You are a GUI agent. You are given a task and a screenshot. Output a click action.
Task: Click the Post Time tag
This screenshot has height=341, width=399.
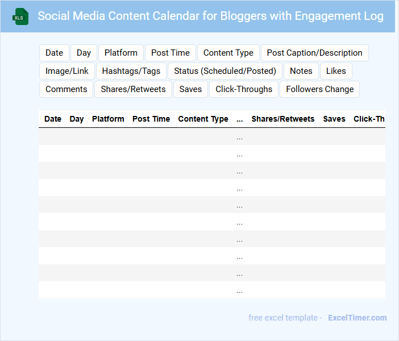pyautogui.click(x=170, y=53)
